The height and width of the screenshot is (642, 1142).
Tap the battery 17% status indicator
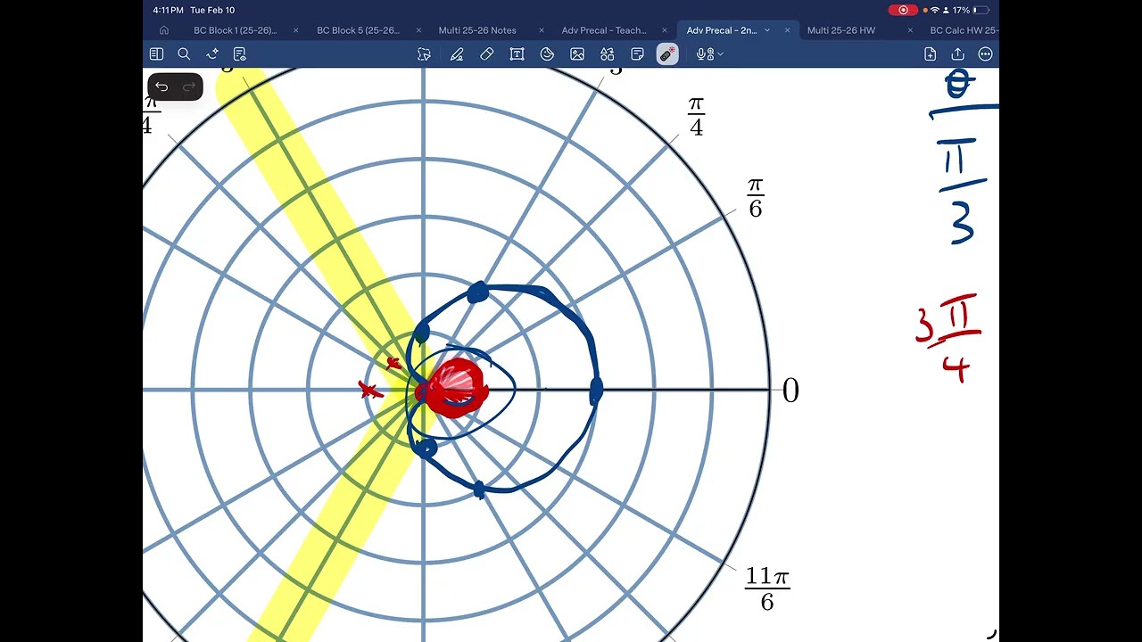pyautogui.click(x=971, y=10)
